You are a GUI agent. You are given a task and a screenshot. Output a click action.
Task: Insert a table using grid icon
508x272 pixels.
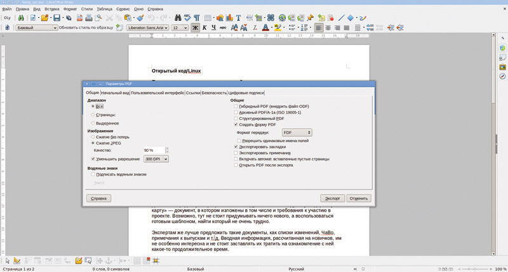(x=208, y=18)
